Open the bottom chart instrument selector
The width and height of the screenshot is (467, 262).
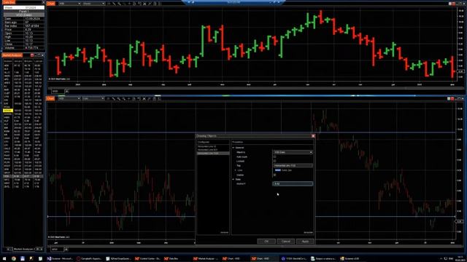point(70,98)
